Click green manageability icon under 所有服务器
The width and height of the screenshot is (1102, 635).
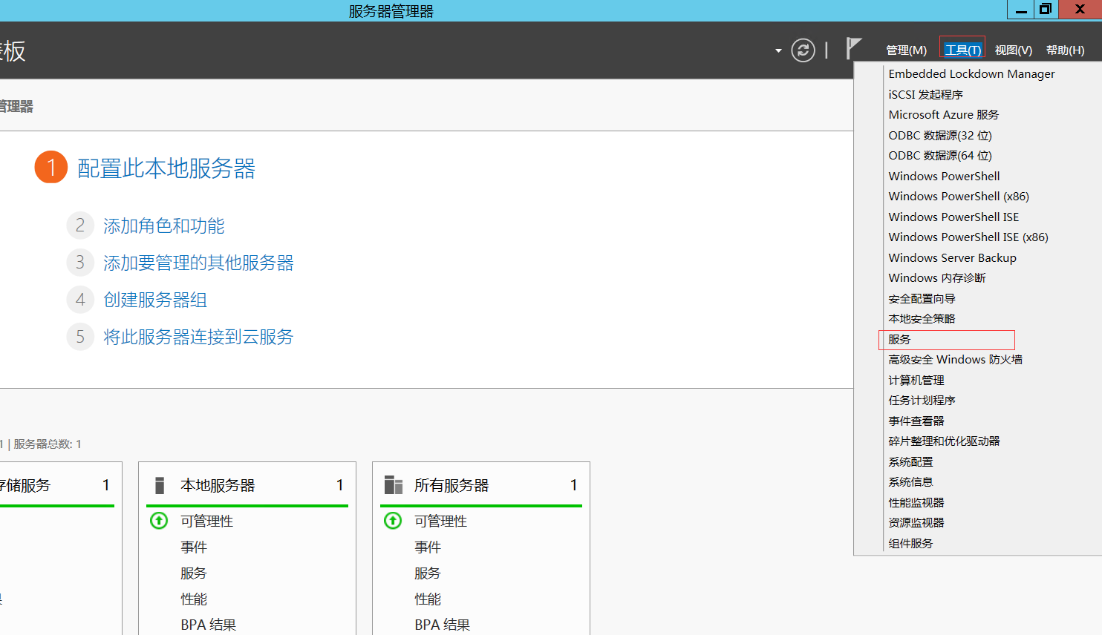pos(393,521)
